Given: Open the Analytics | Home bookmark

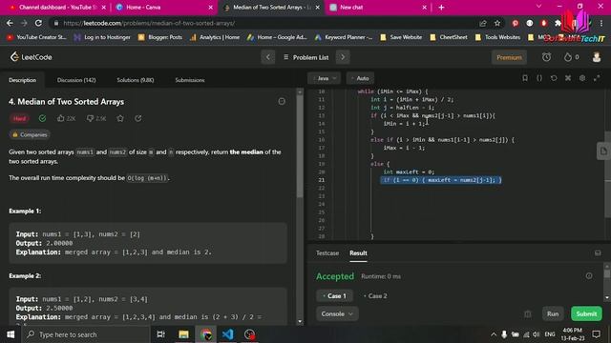Looking at the screenshot, I should click(215, 37).
